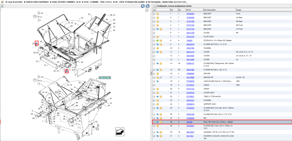Click the blue arrow icon on PIN 47384093 row
Screen dimensions: 292x141
tap(157, 118)
